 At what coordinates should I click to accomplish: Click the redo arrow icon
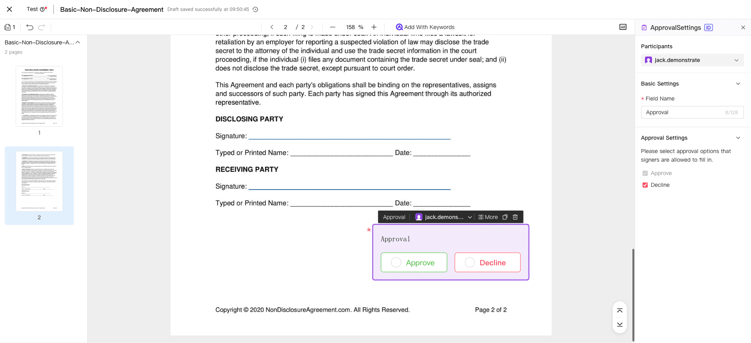tap(42, 27)
